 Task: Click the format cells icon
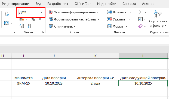109,26
